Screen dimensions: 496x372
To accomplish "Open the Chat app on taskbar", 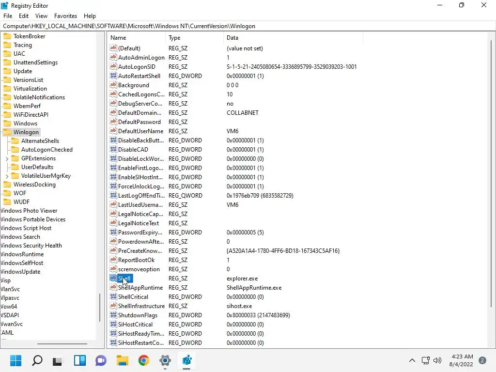I will point(101,360).
